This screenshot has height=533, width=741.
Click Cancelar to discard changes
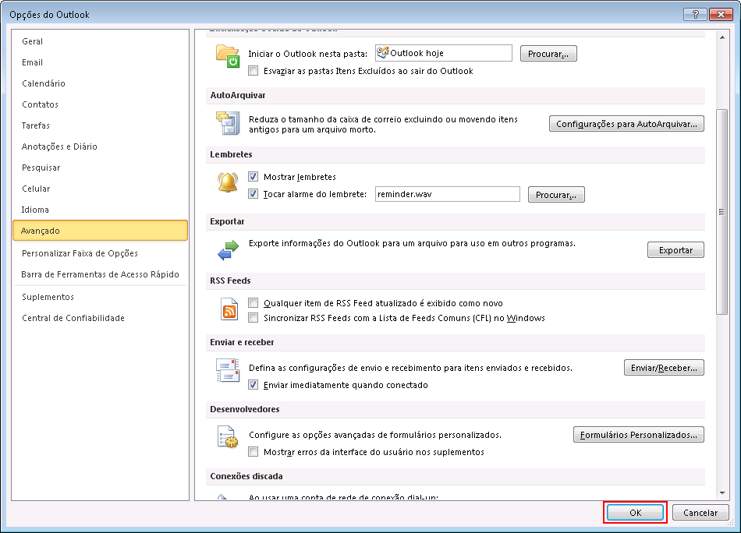click(x=700, y=512)
